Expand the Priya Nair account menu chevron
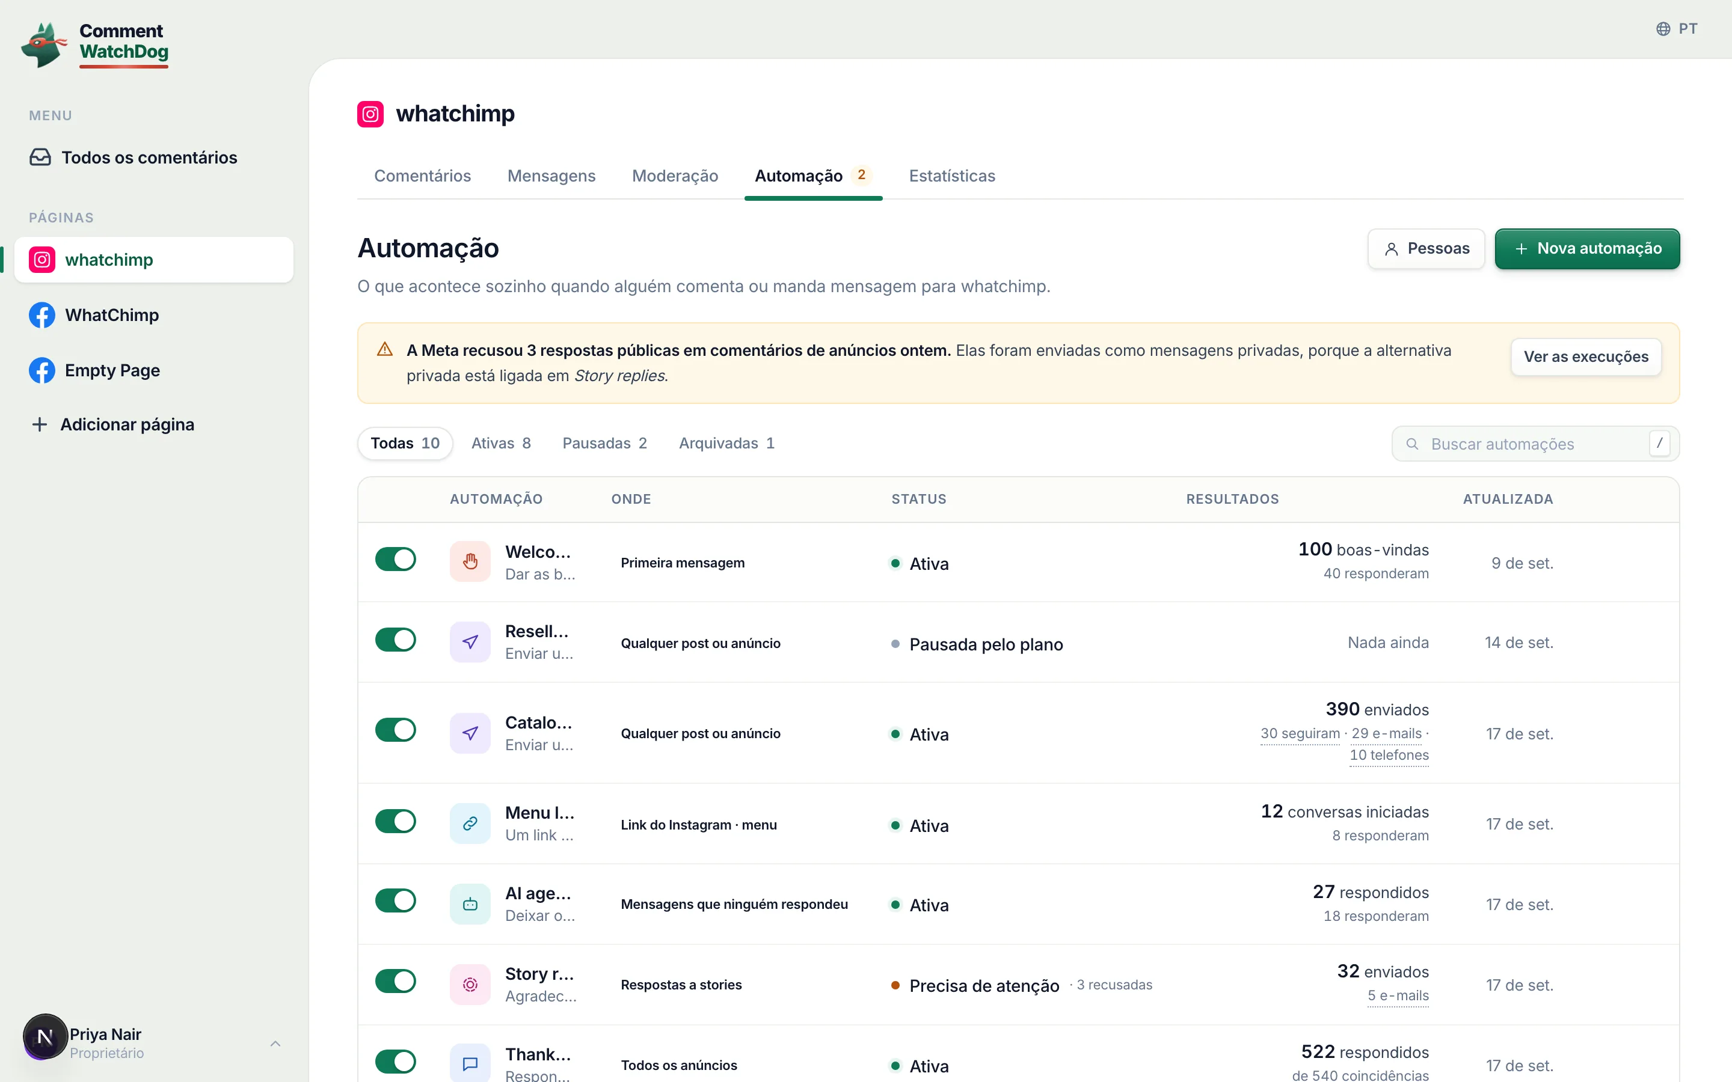Image resolution: width=1732 pixels, height=1082 pixels. [275, 1044]
